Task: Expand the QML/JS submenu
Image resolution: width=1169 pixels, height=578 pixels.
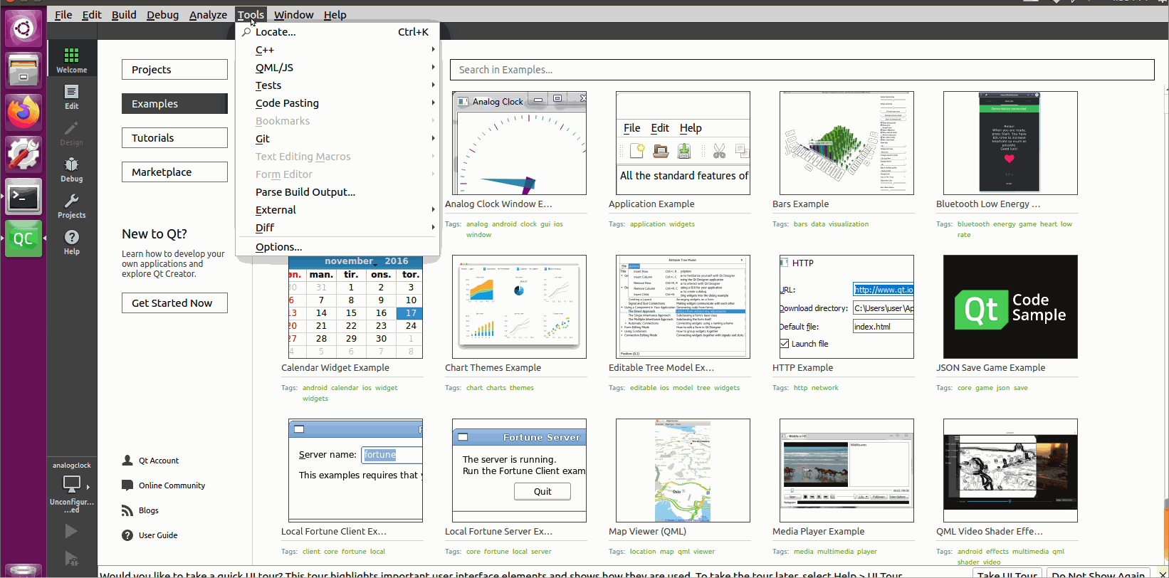Action: pos(337,68)
